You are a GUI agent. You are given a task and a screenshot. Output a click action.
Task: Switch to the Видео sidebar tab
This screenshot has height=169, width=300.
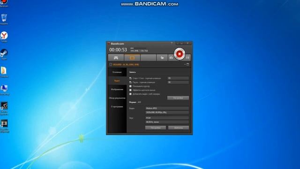tap(117, 81)
